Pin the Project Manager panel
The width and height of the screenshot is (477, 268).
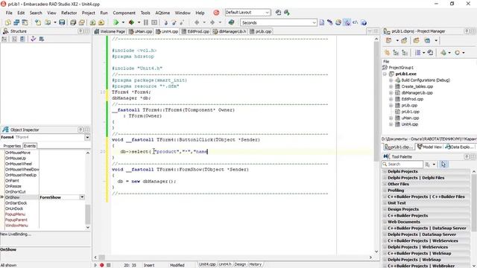point(467,31)
